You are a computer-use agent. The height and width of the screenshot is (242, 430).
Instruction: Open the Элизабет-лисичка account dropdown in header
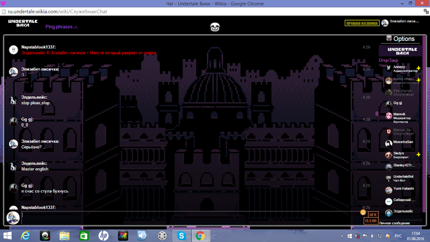[x=400, y=23]
